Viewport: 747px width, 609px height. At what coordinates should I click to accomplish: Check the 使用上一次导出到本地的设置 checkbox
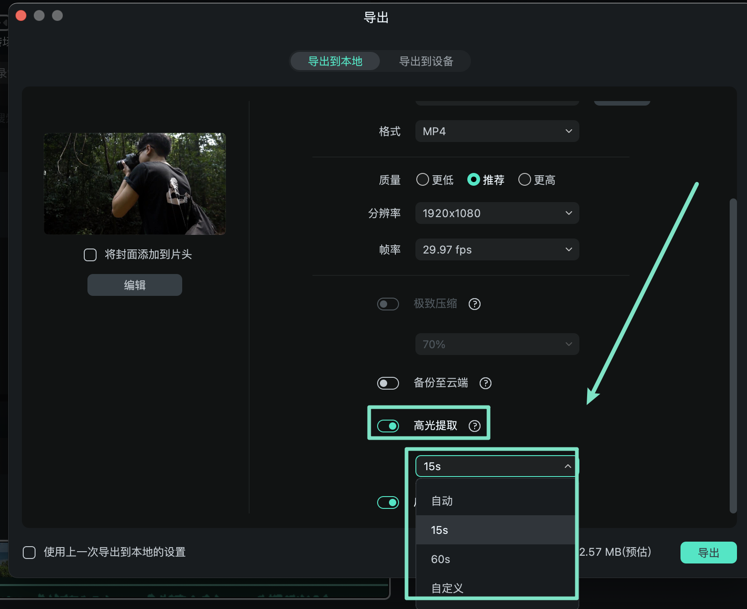tap(29, 552)
